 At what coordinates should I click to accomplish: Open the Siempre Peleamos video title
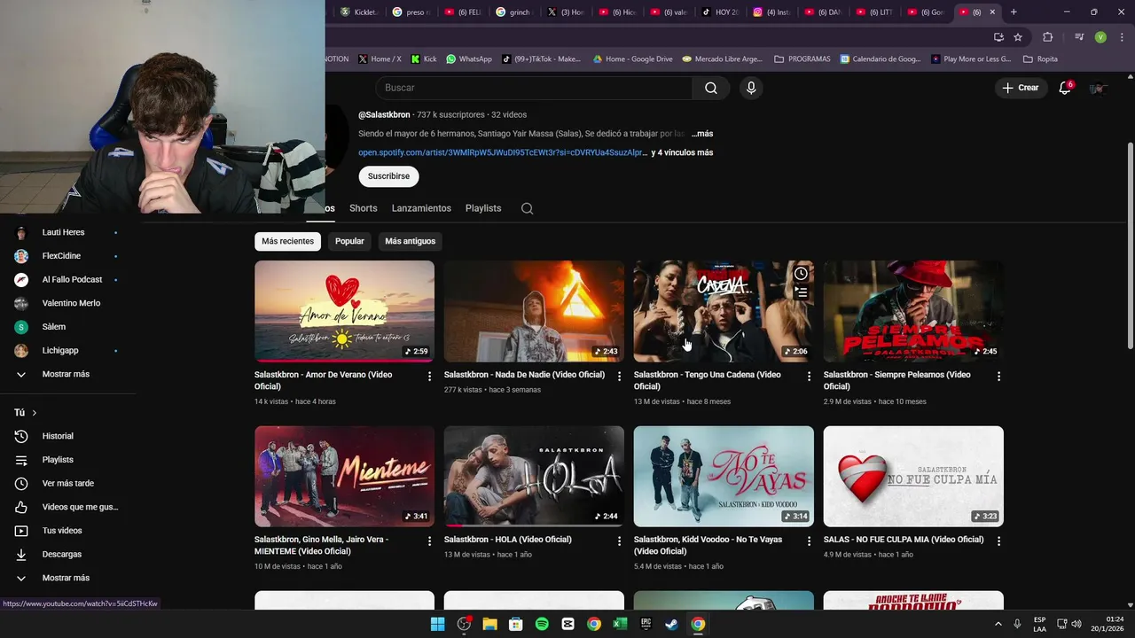pyautogui.click(x=896, y=380)
